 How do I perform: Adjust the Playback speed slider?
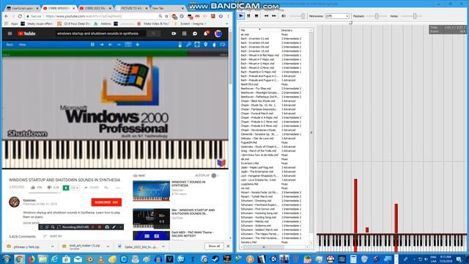377,16
